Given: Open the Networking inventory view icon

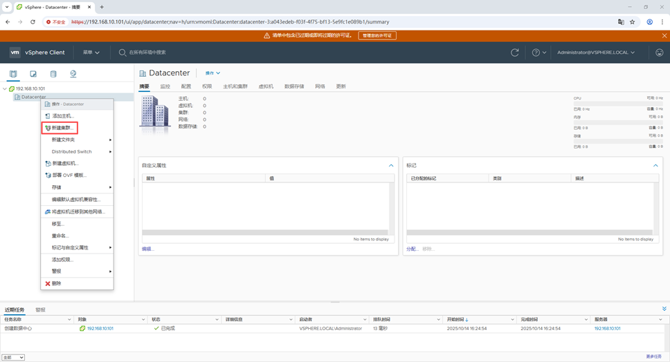Looking at the screenshot, I should (73, 74).
